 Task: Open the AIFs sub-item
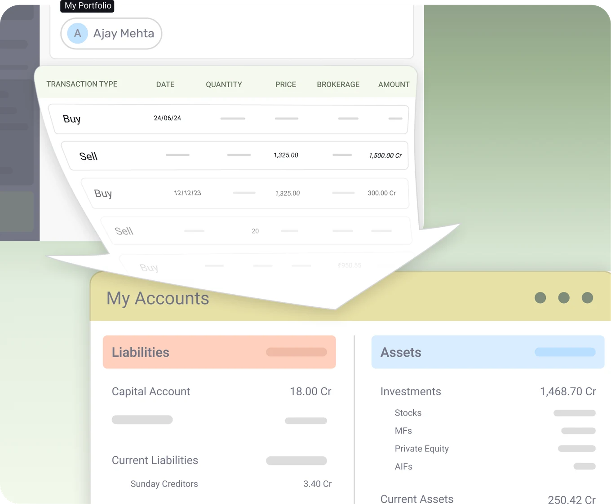pyautogui.click(x=403, y=467)
